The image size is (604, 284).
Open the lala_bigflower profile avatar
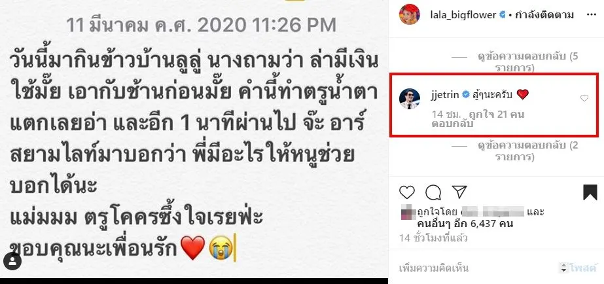[410, 14]
